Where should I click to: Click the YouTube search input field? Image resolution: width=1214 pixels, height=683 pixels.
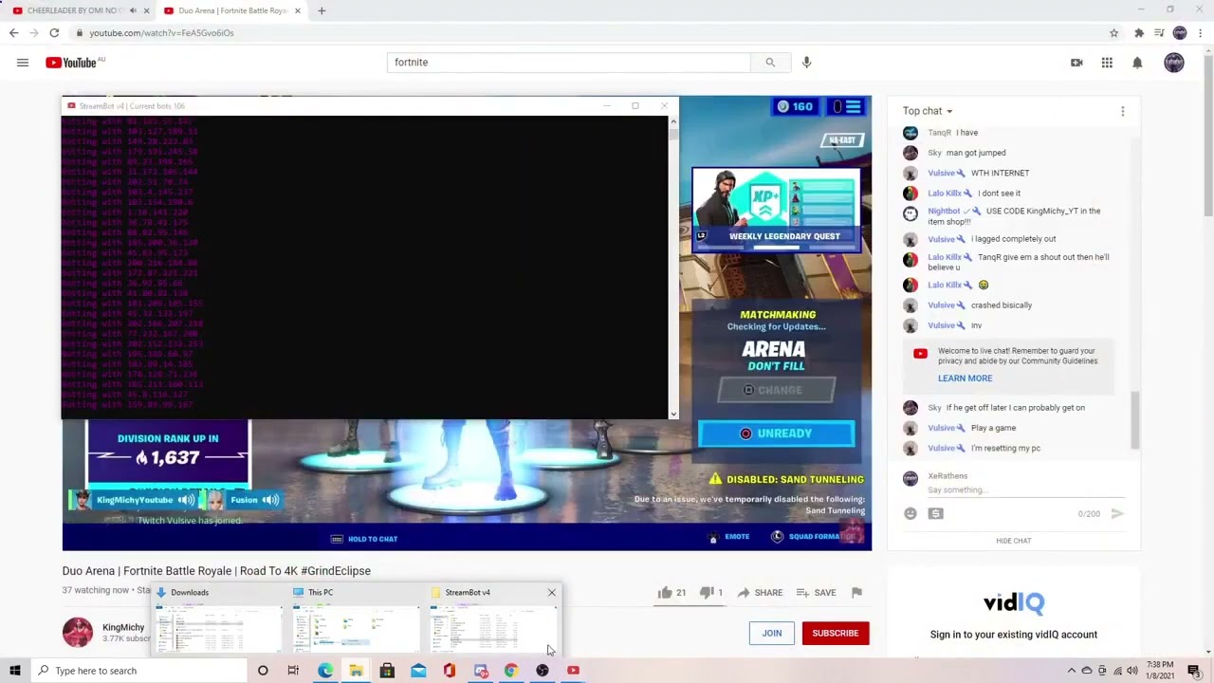[569, 63]
